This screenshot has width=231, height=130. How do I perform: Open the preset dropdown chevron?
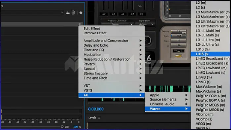pos(62,12)
